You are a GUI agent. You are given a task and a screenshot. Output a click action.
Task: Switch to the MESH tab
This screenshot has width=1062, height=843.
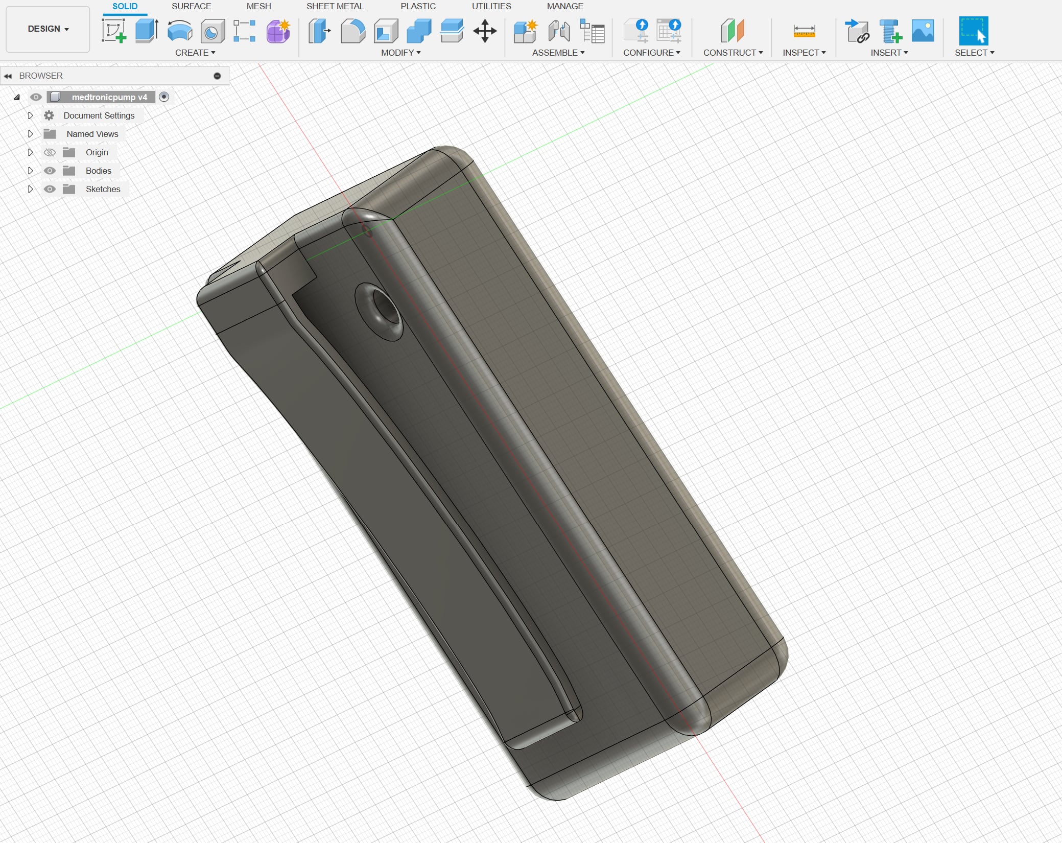tap(259, 6)
